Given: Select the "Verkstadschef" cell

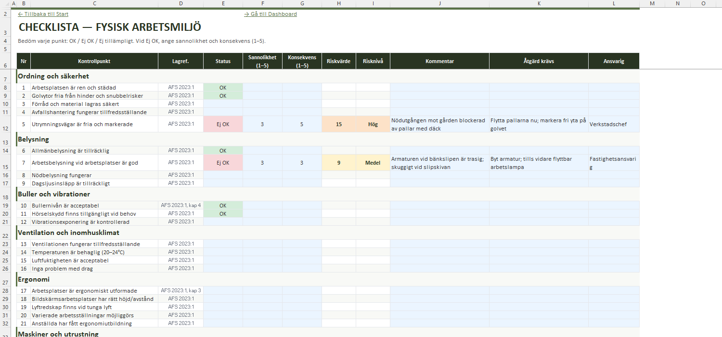Looking at the screenshot, I should point(614,124).
